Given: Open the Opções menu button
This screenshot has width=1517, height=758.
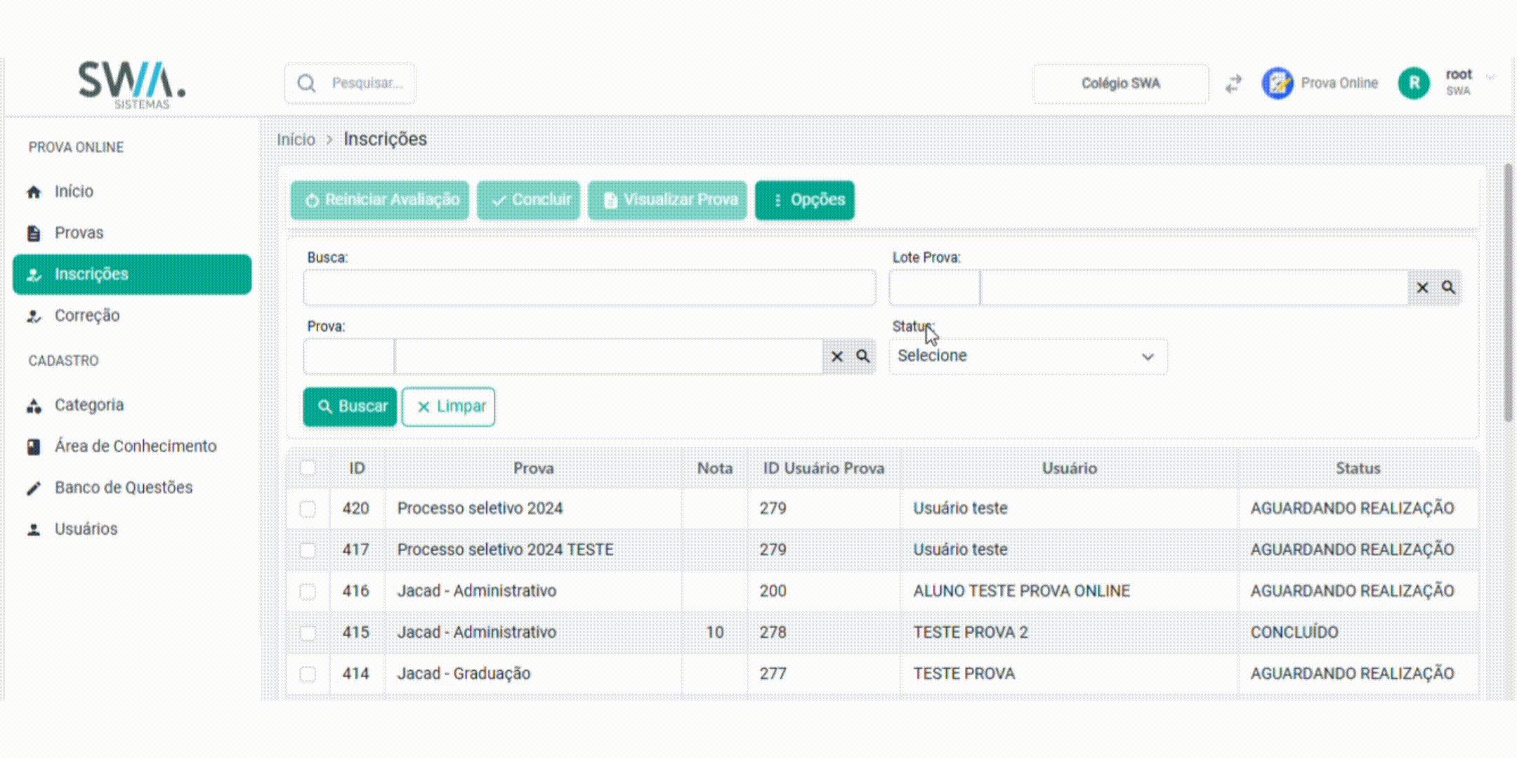Looking at the screenshot, I should pyautogui.click(x=805, y=201).
